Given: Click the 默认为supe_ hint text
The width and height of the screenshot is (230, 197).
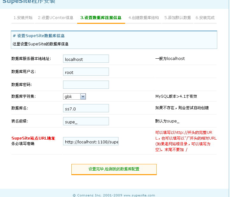Looking at the screenshot, I should (x=167, y=121).
